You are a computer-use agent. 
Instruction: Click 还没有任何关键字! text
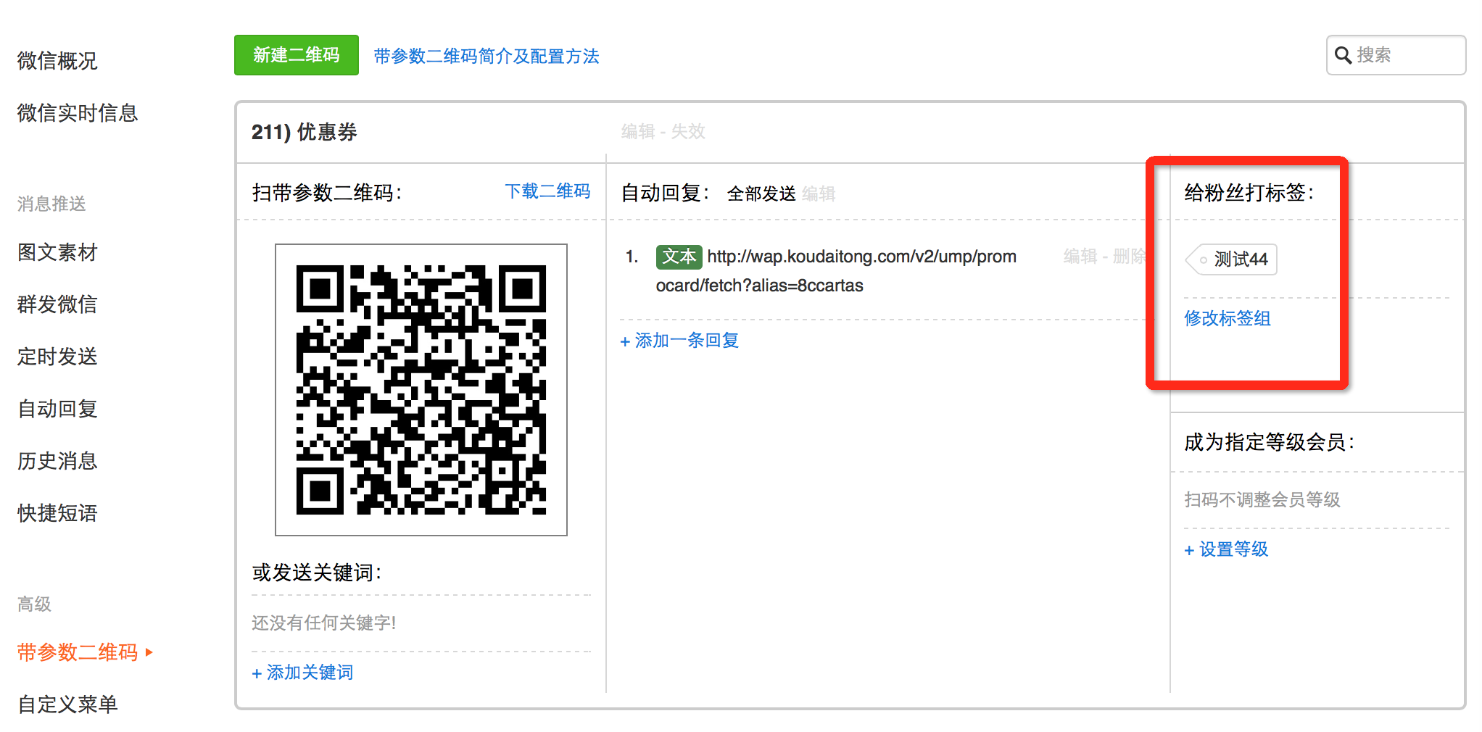(x=323, y=623)
